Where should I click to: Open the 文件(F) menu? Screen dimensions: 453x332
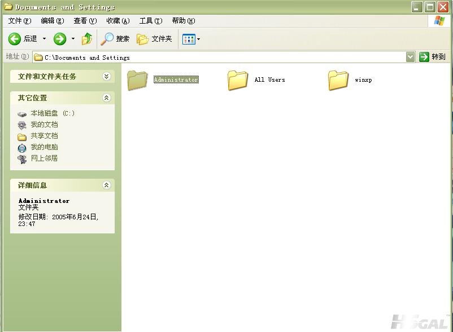(20, 21)
